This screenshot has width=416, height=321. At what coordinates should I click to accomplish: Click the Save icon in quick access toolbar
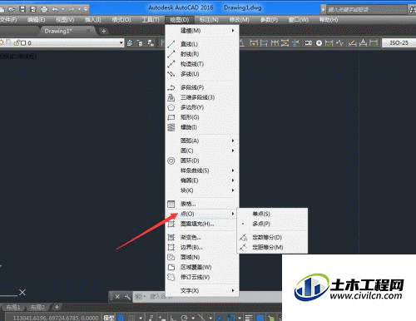[22, 9]
